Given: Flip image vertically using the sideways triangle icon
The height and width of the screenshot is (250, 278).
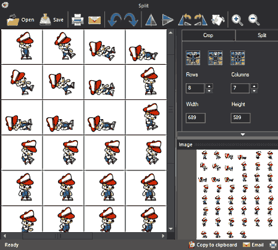Looking at the screenshot, I should point(167,20).
